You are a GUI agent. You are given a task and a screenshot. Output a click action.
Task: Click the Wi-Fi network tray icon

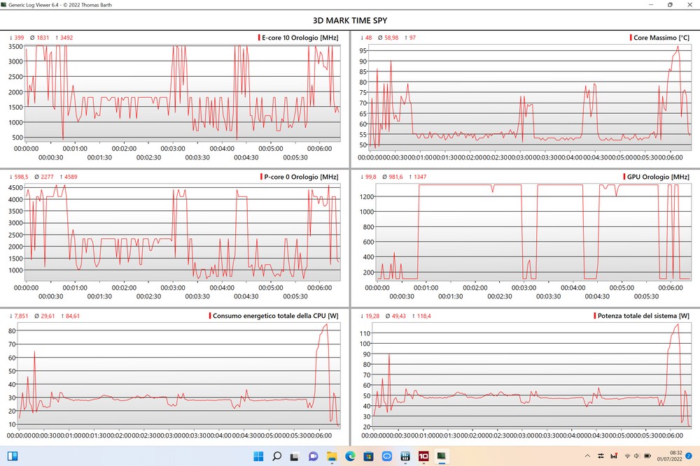(626, 456)
